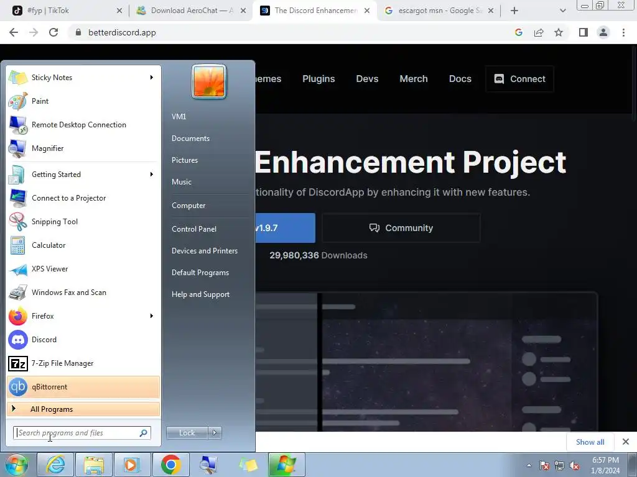Switch to Download AeroChat tab
The width and height of the screenshot is (637, 477).
click(x=191, y=11)
